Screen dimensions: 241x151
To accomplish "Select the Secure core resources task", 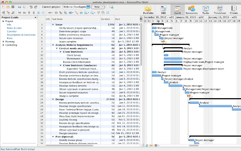I will [71, 38].
